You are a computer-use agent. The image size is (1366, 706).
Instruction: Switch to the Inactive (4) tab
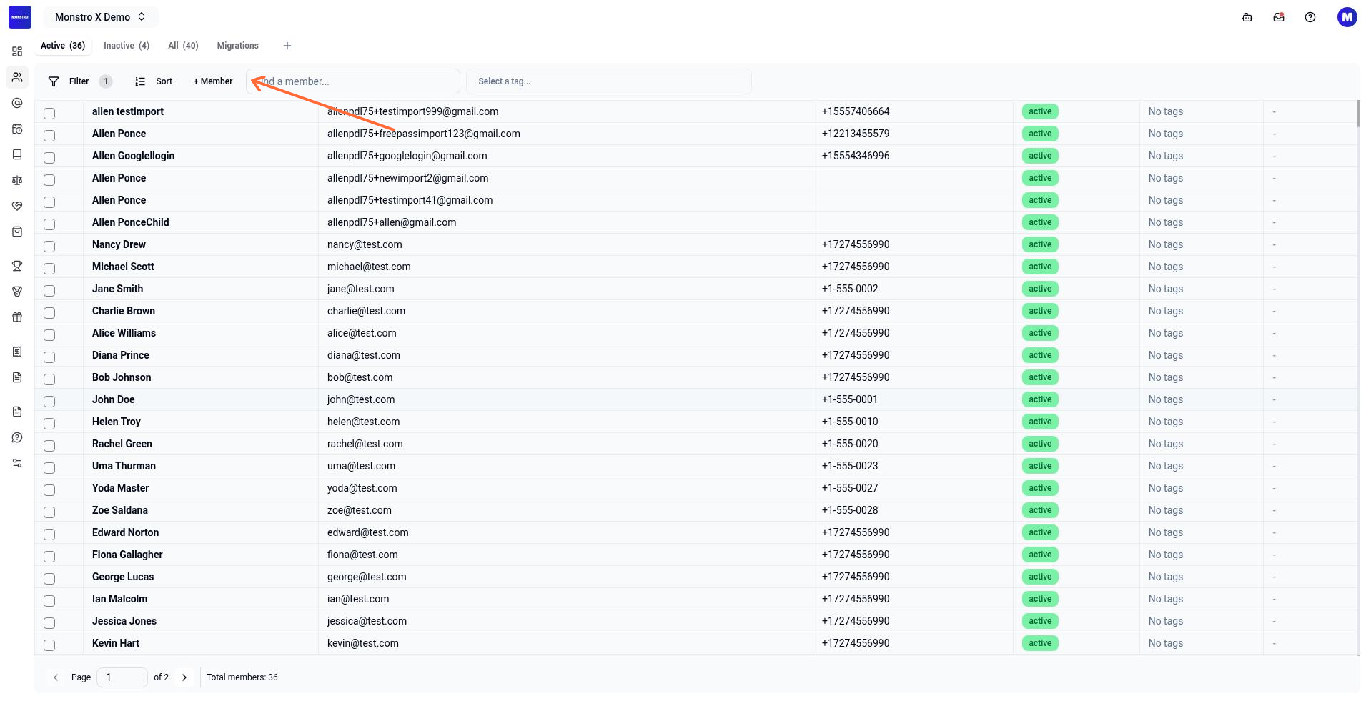[127, 46]
